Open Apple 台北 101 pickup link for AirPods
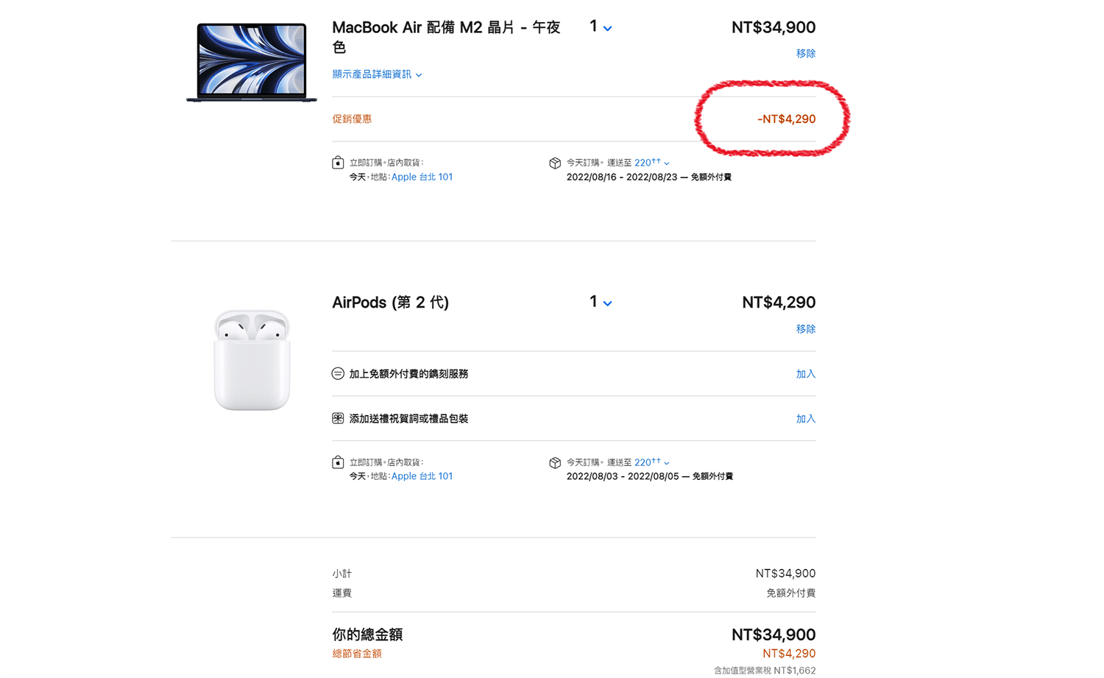 point(422,476)
